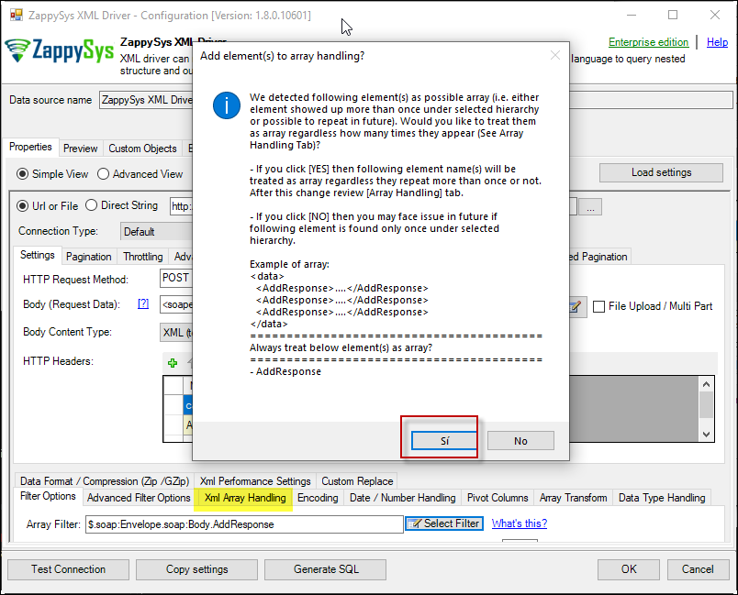The width and height of the screenshot is (738, 595).
Task: Click the browse button with ellipsis
Action: pos(590,207)
